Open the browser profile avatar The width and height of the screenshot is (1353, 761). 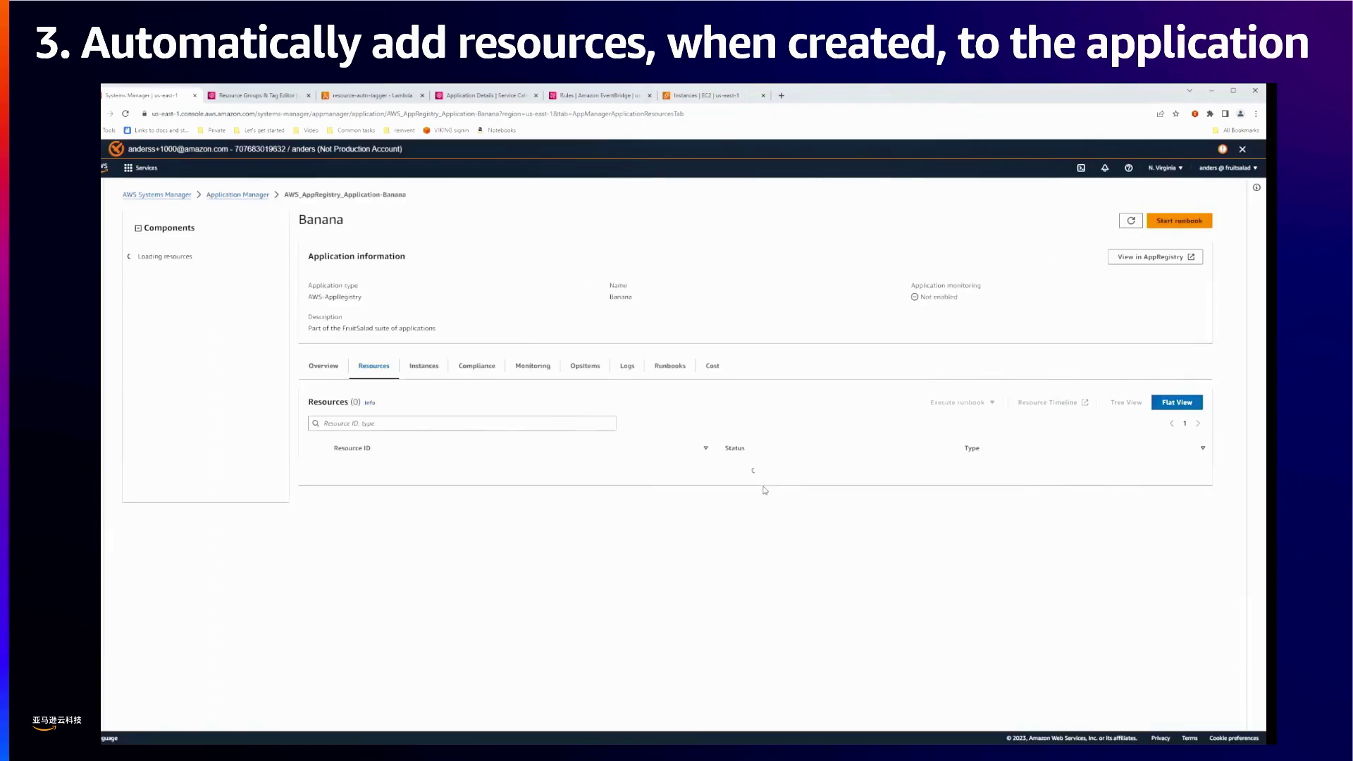(x=1240, y=113)
